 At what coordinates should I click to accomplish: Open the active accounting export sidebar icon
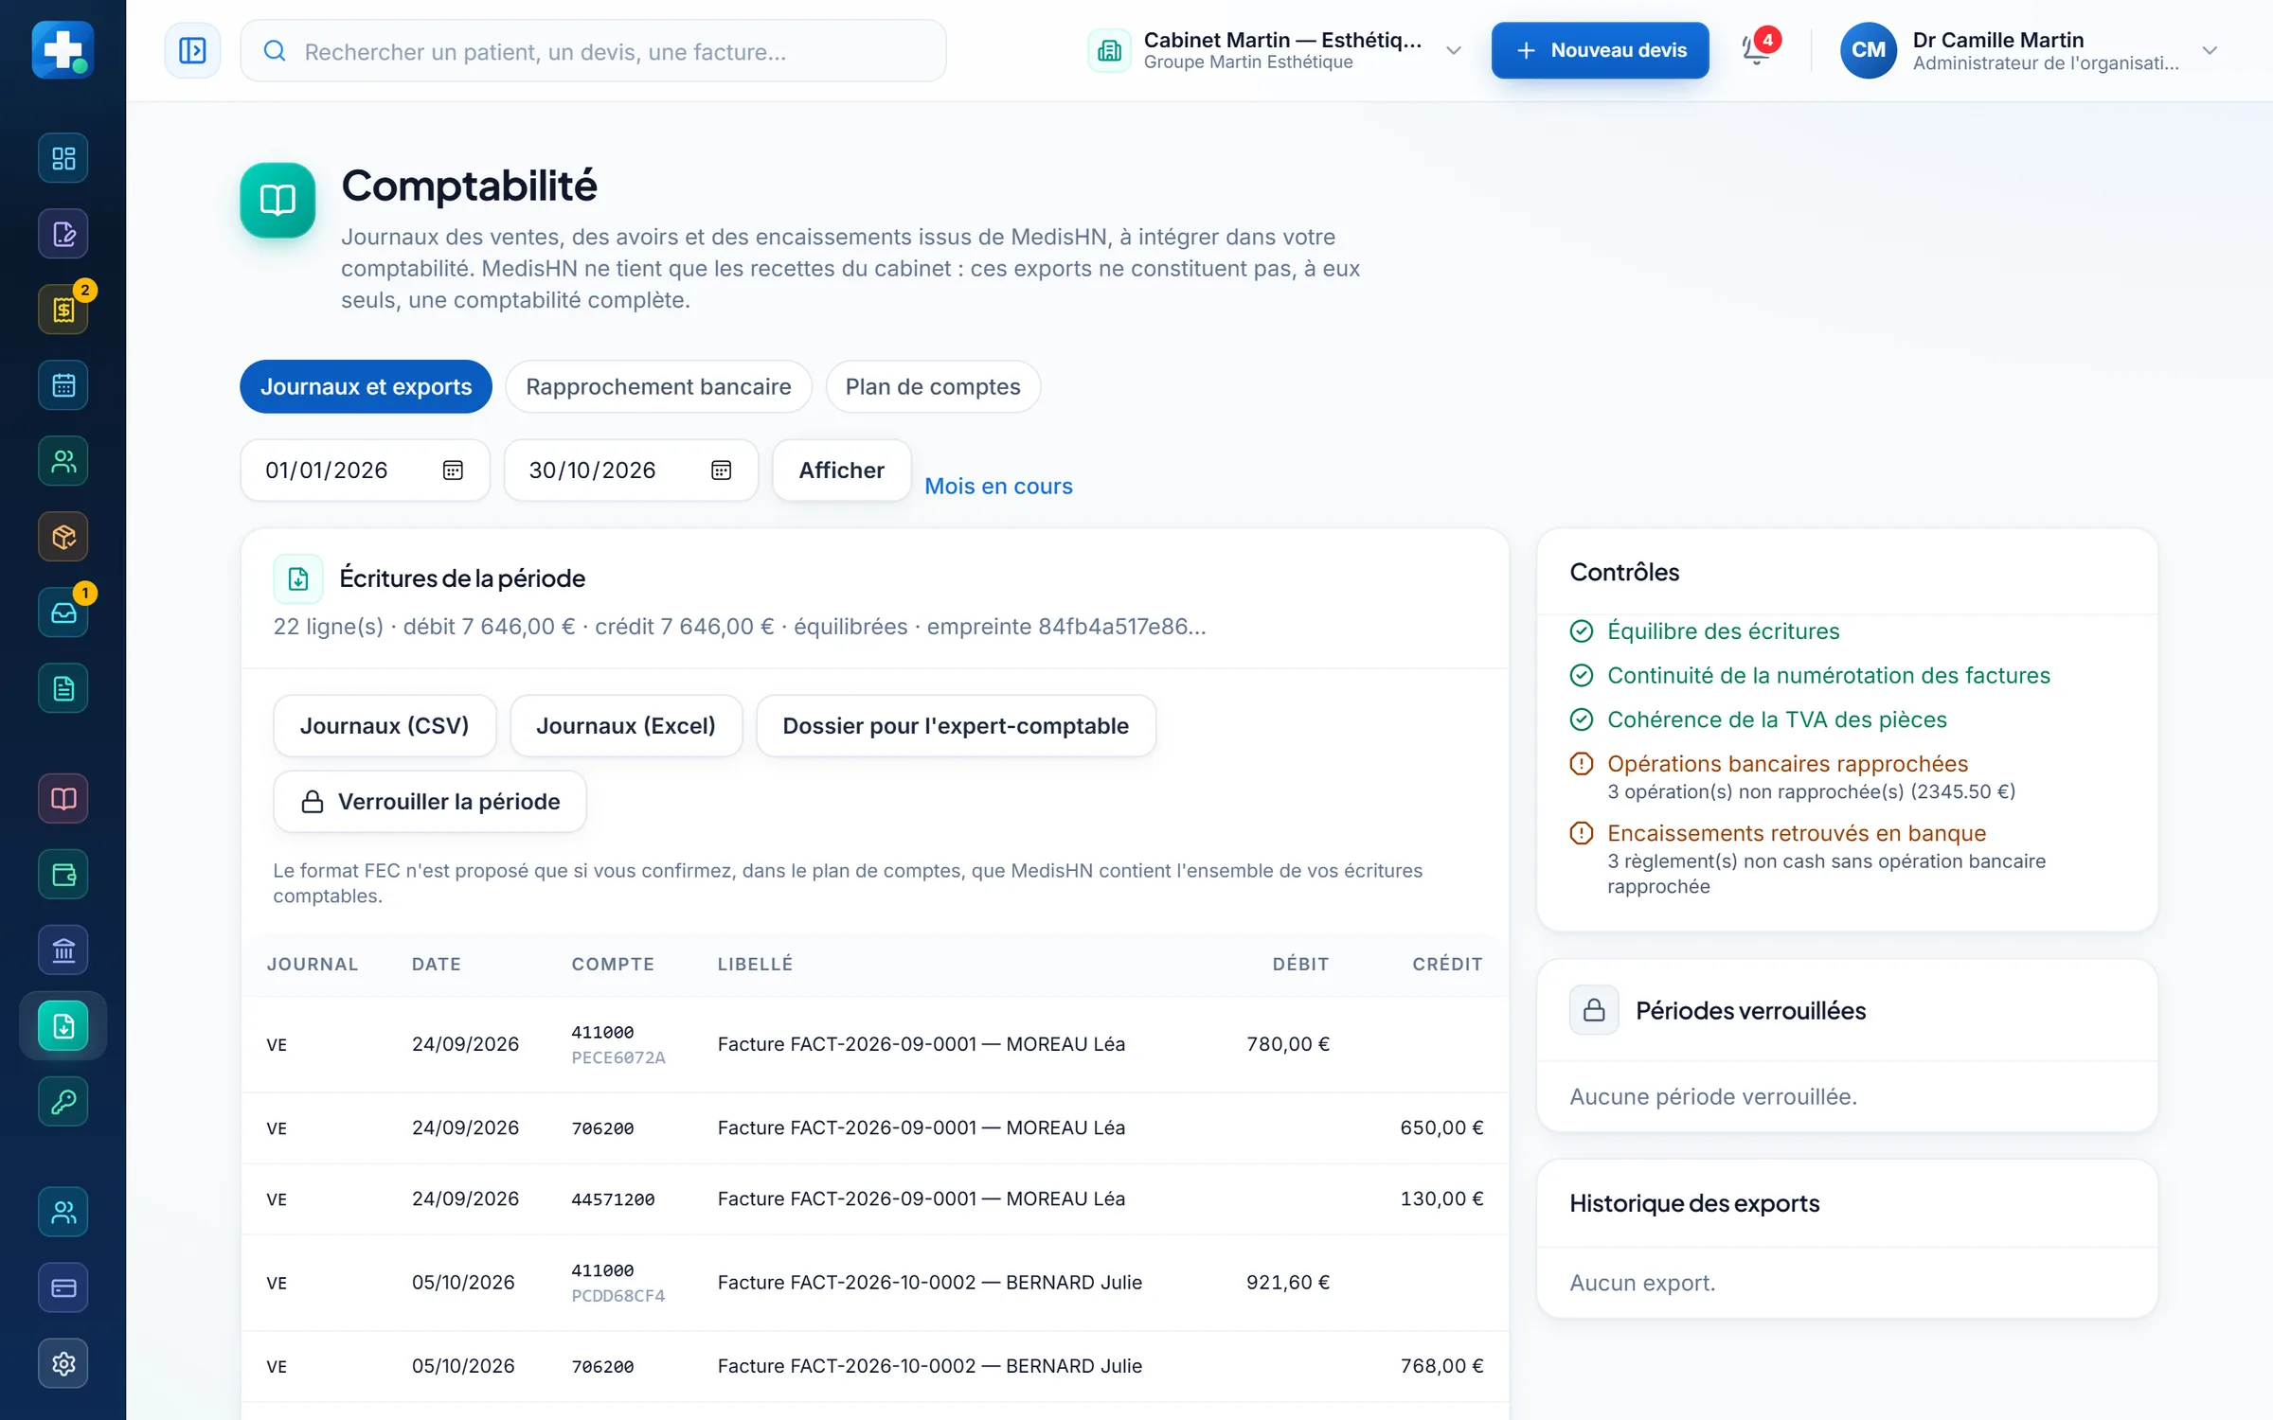click(63, 1026)
